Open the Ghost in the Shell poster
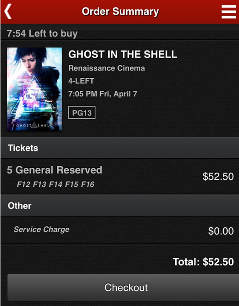The image size is (239, 306). pyautogui.click(x=34, y=89)
